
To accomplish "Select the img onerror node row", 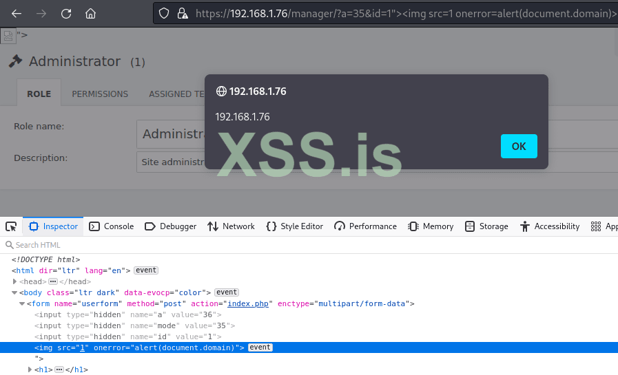I will point(309,347).
